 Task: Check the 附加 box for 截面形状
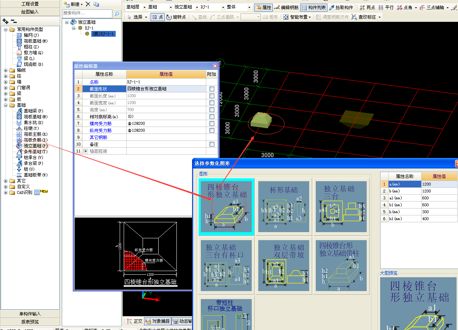(212, 89)
